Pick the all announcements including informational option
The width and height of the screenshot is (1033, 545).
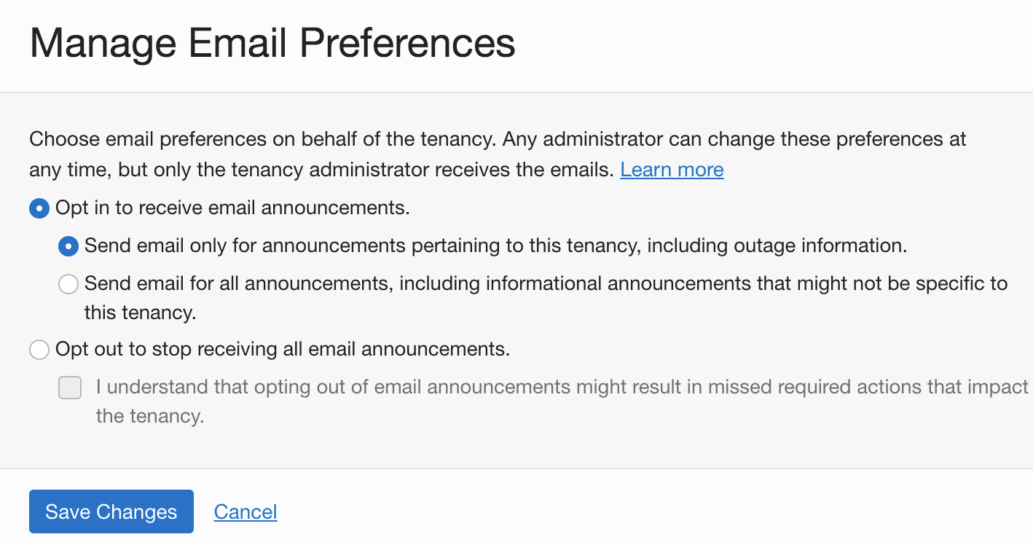[x=68, y=284]
